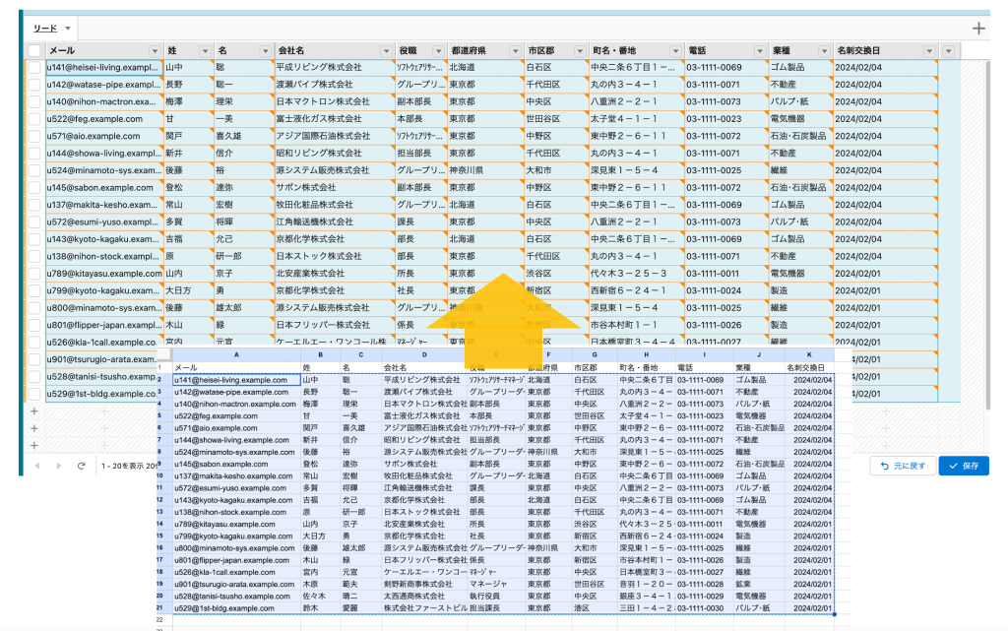Check the u522@feg.example.com row
The width and height of the screenshot is (1008, 631).
(34, 119)
